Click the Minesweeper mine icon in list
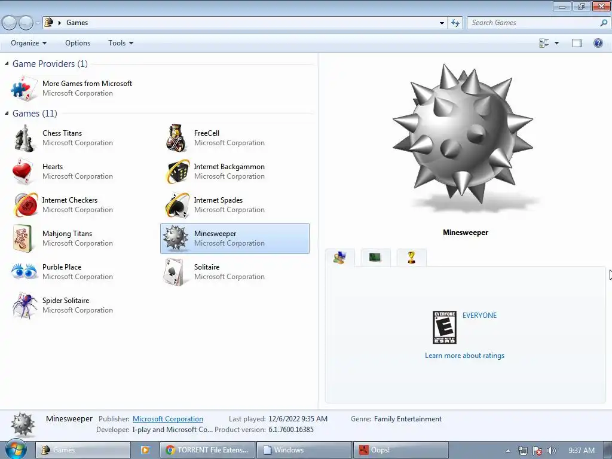Viewport: 612px width, 459px height. coord(176,238)
